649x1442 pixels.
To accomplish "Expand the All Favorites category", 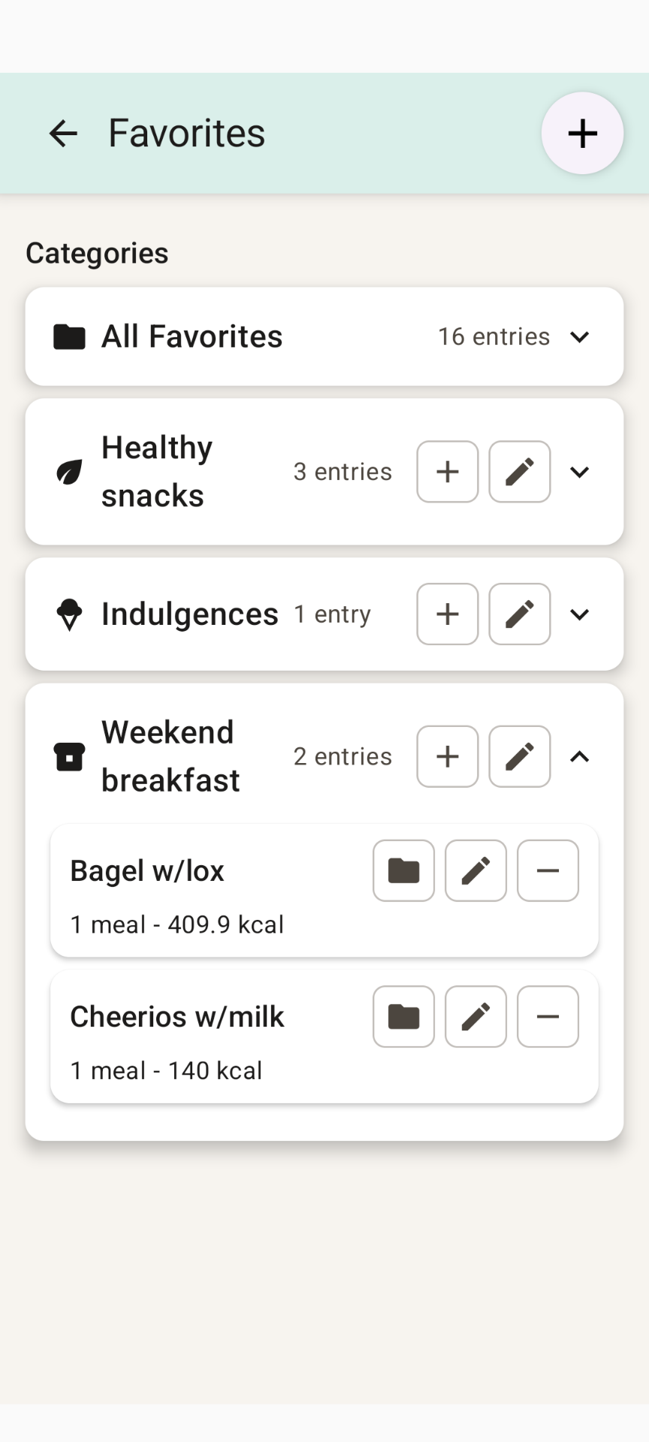I will 578,338.
